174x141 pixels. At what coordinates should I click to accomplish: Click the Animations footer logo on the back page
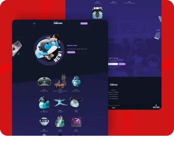click(x=113, y=84)
